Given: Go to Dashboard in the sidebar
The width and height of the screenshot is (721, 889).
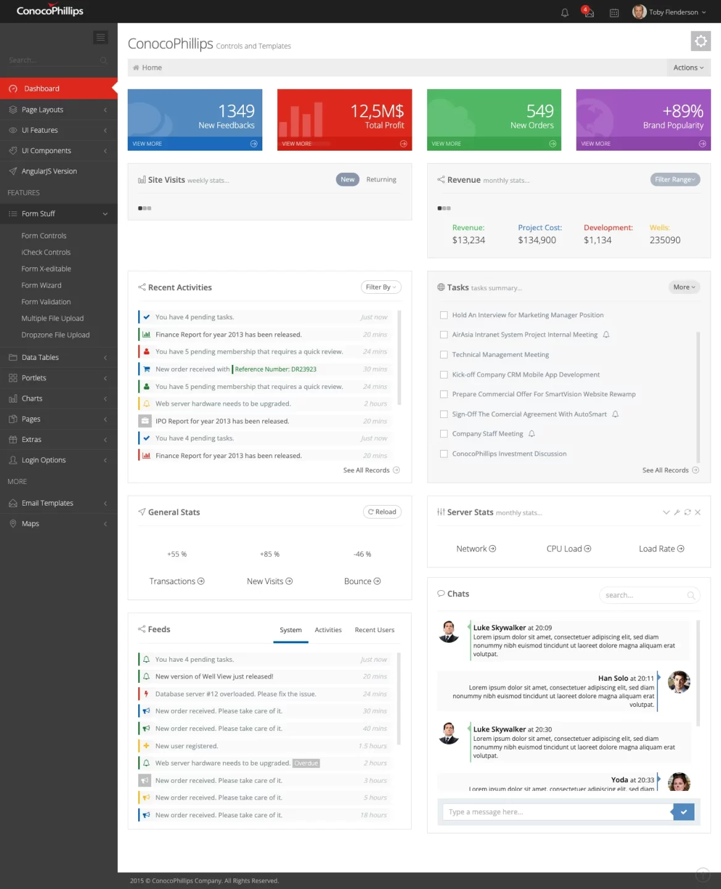Looking at the screenshot, I should click(x=59, y=89).
